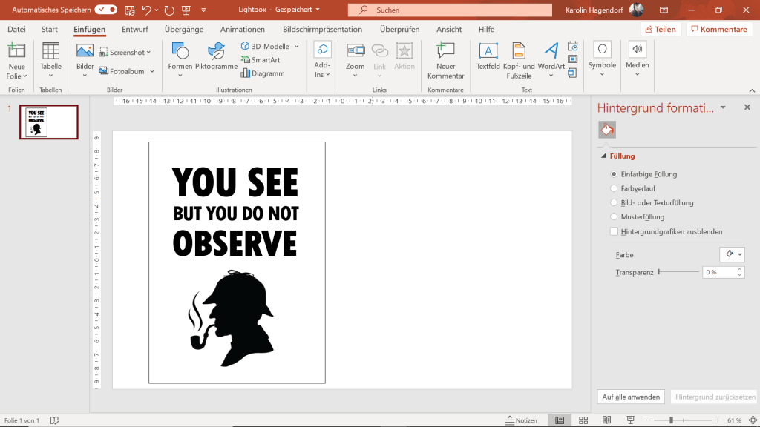The height and width of the screenshot is (427, 760).
Task: Select the Farbverlauf fill option
Action: (x=614, y=188)
